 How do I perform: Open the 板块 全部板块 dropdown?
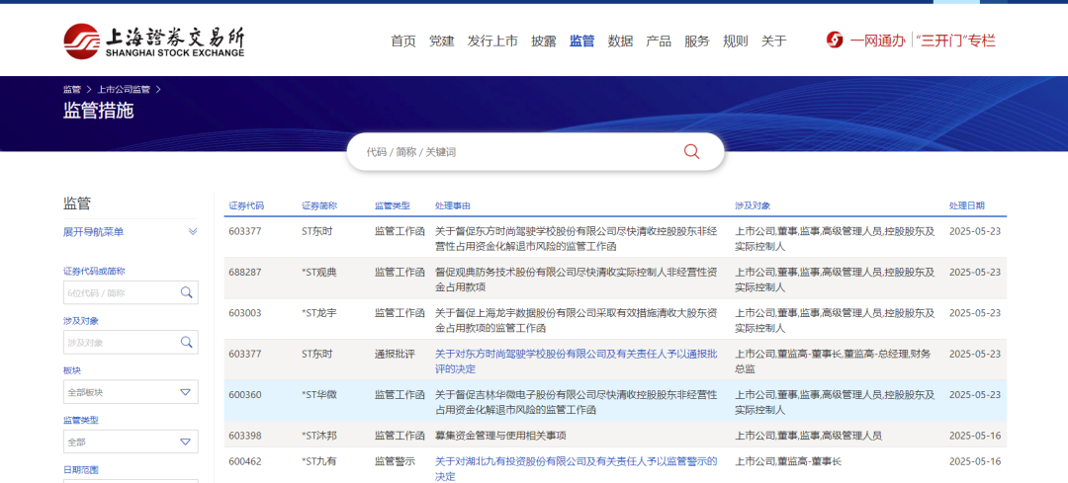(x=131, y=392)
